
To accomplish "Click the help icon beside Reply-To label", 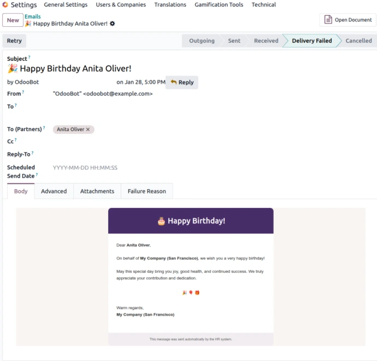I will click(33, 153).
